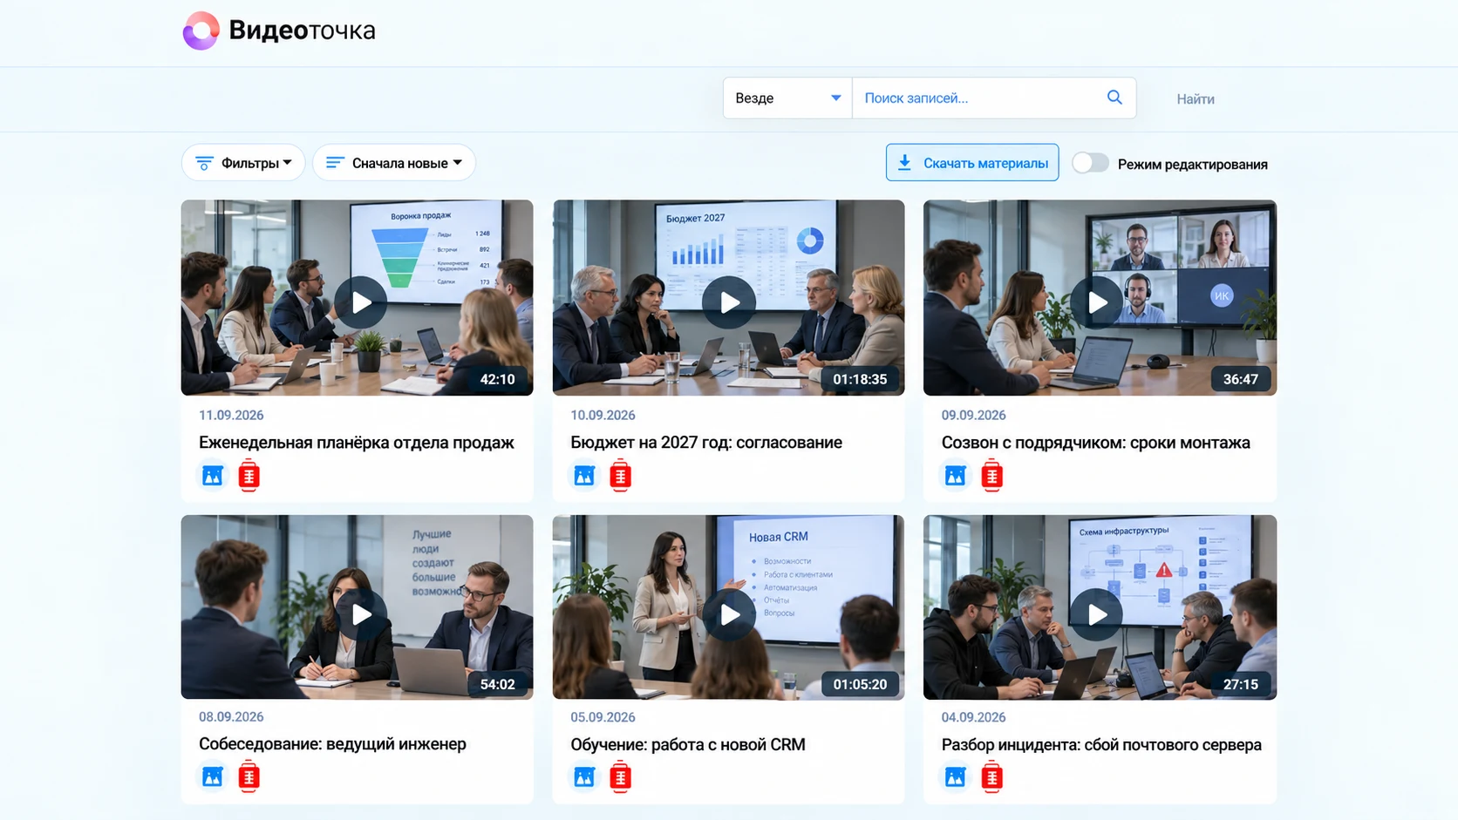Open Обучение: работа с новой CRM title

pos(688,745)
